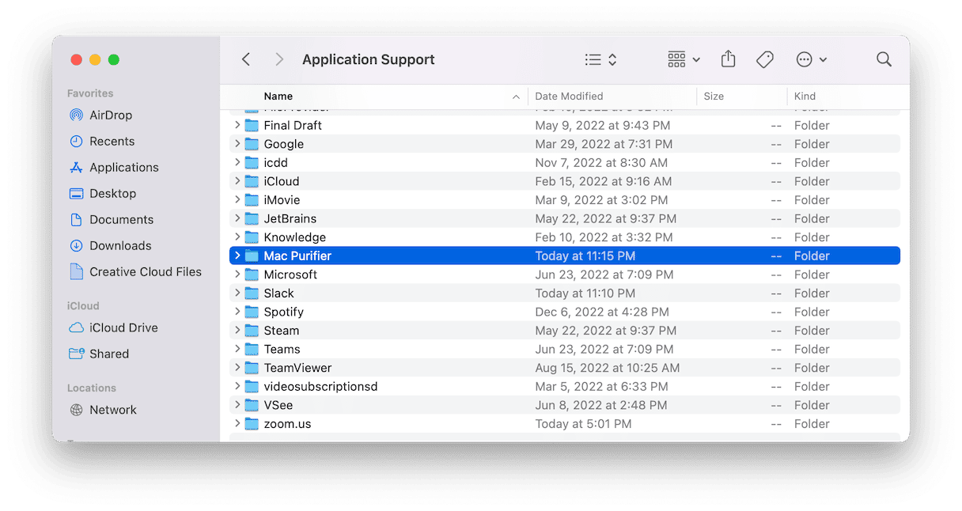The image size is (962, 511).
Task: Toggle sort direction arrow in Name column
Action: tap(516, 97)
